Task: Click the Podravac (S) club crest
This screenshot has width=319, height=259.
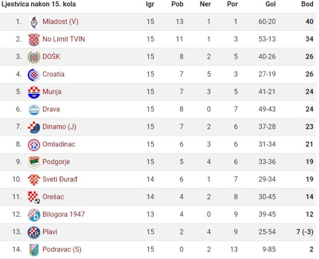Action: [x=34, y=250]
